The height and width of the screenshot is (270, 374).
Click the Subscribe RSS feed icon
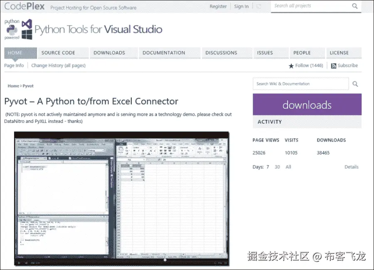pyautogui.click(x=333, y=66)
